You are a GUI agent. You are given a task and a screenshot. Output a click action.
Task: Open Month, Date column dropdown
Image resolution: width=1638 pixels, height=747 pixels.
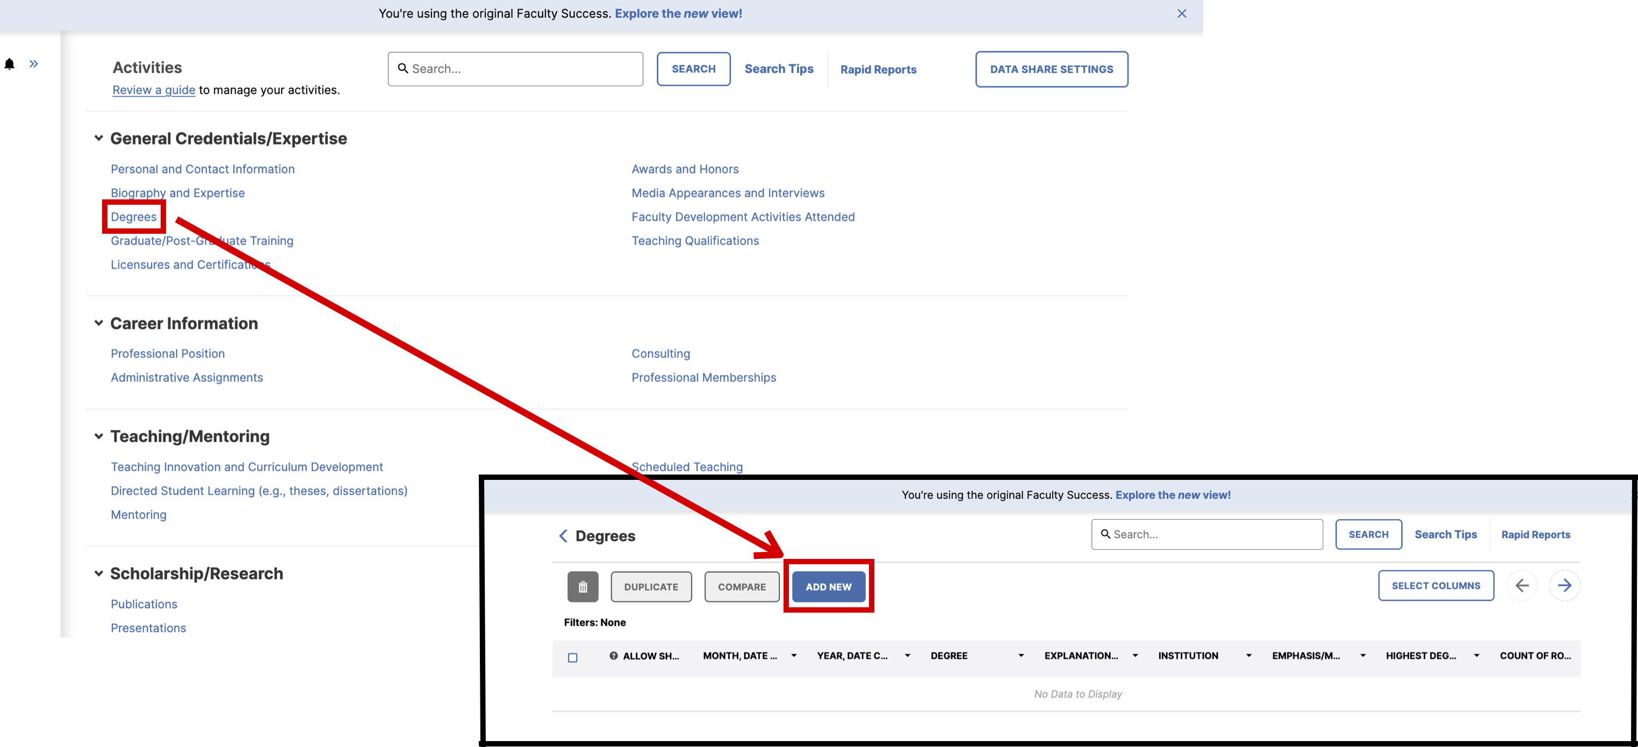click(x=794, y=656)
